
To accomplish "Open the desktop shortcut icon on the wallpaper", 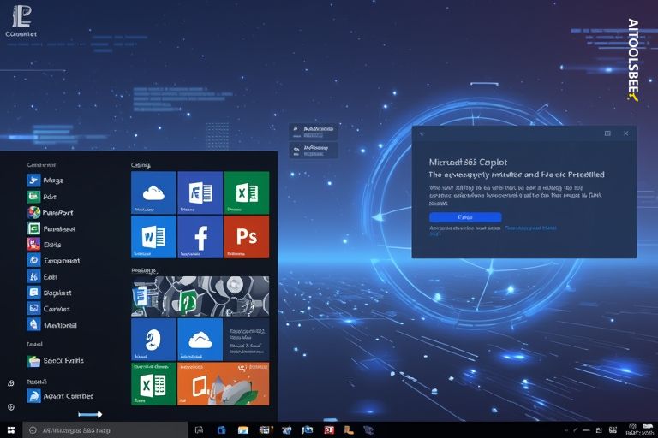I will pos(21,21).
